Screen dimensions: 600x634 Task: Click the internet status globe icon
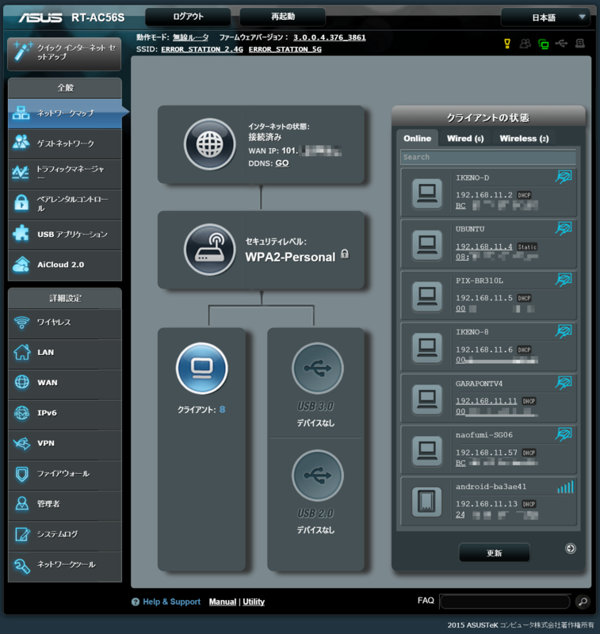coord(209,144)
